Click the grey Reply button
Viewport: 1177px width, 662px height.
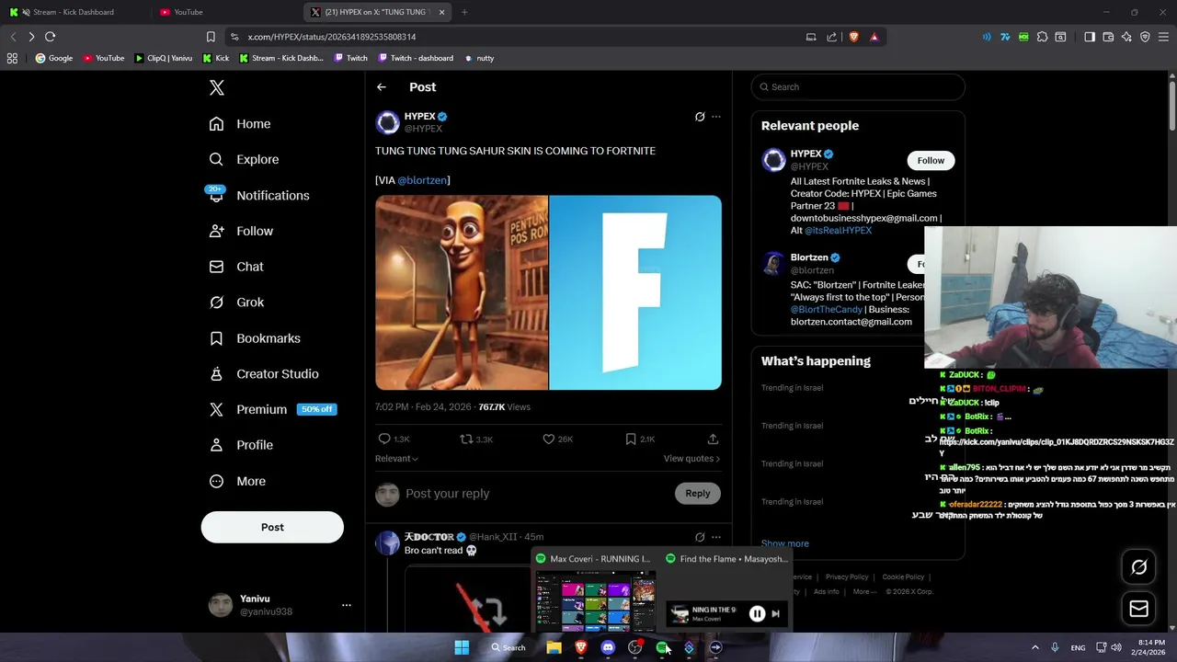[698, 494]
